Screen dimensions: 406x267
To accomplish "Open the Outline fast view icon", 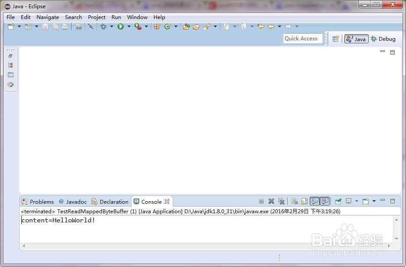I will (x=10, y=75).
